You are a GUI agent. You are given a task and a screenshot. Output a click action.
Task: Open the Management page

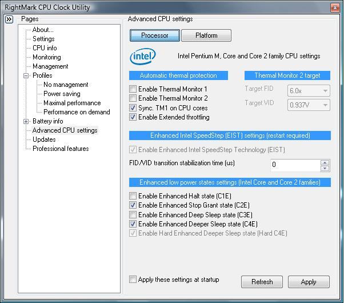click(x=50, y=66)
